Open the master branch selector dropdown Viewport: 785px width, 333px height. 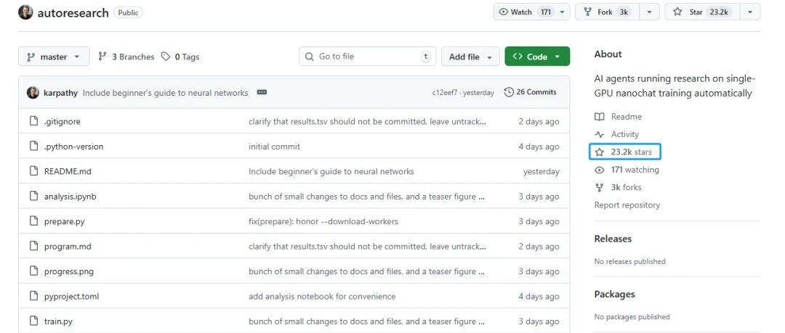click(x=54, y=57)
